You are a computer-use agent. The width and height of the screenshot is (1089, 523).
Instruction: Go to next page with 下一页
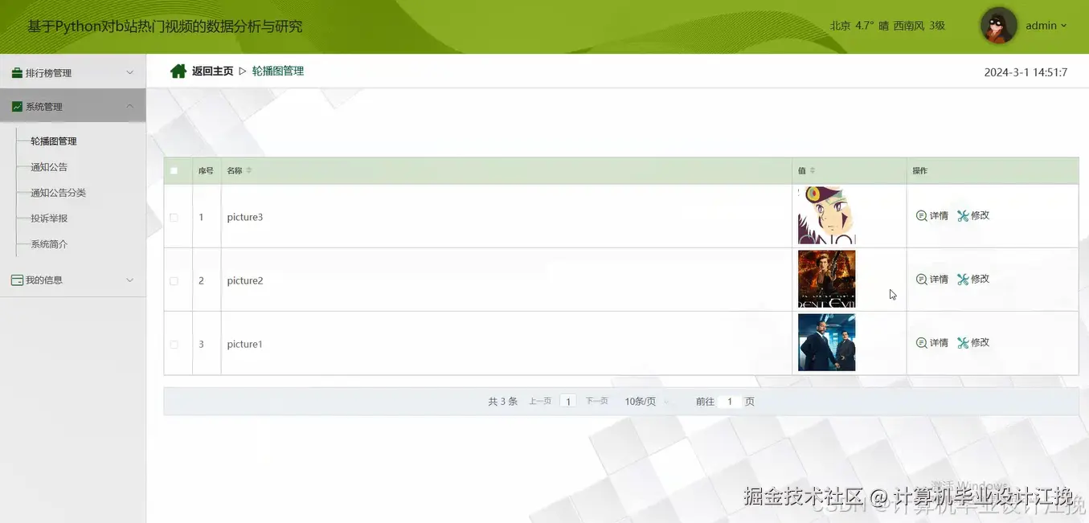click(596, 400)
